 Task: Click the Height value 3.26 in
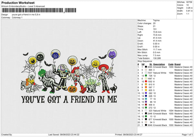click(189, 8)
